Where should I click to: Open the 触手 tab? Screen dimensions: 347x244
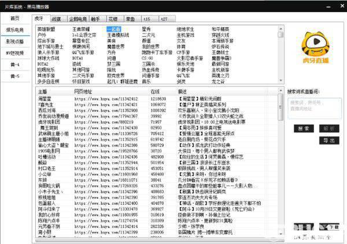[98, 19]
